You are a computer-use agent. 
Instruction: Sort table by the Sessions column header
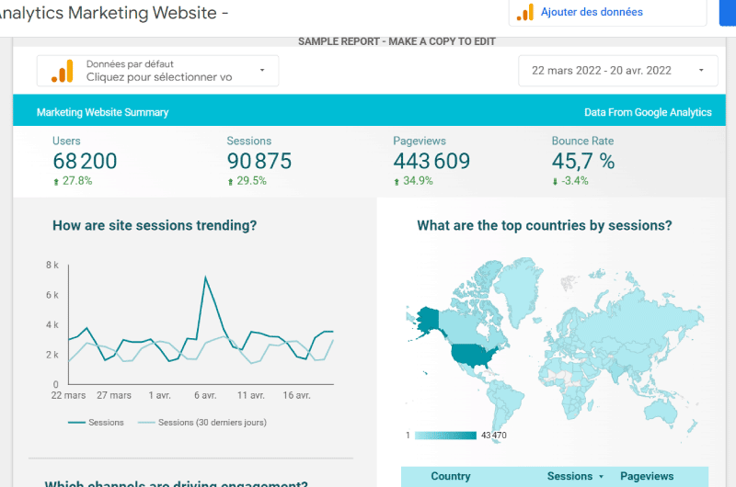(569, 476)
